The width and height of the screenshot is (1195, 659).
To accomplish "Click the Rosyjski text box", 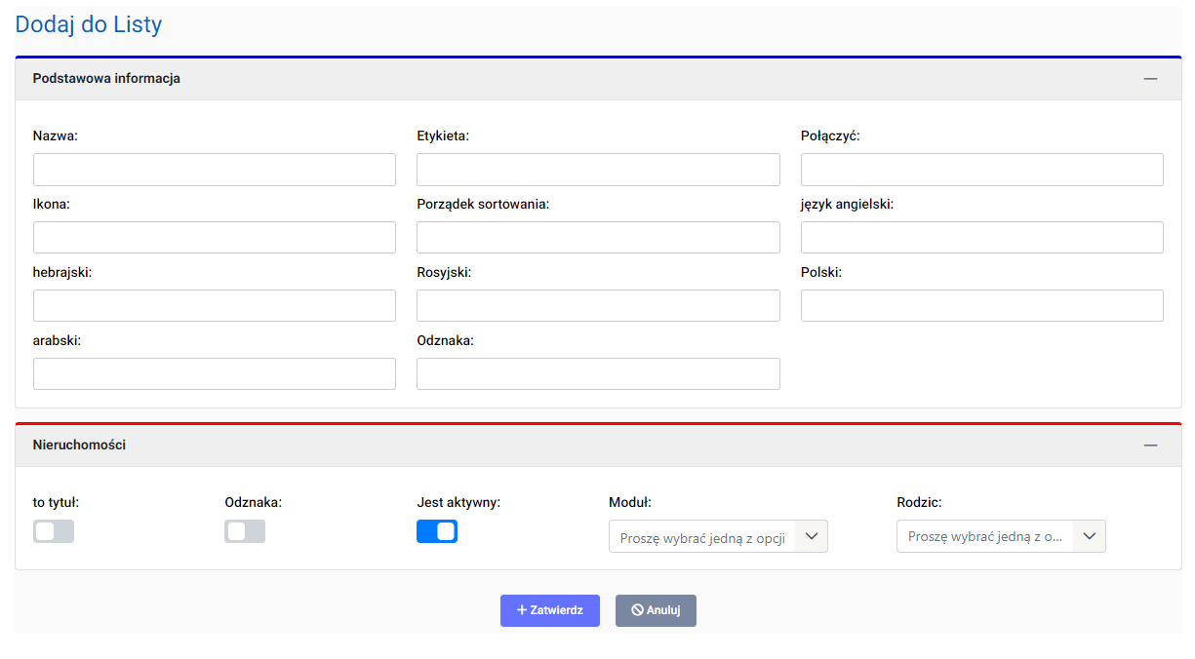I will click(x=598, y=306).
